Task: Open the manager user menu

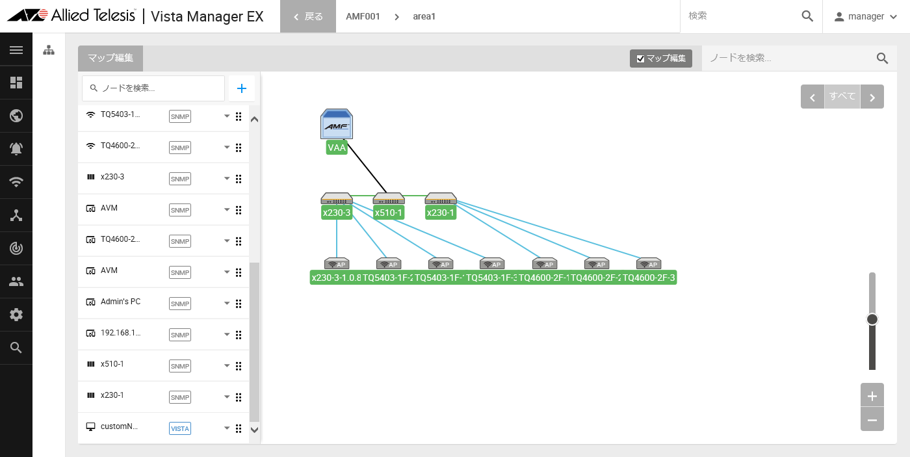Action: [866, 16]
